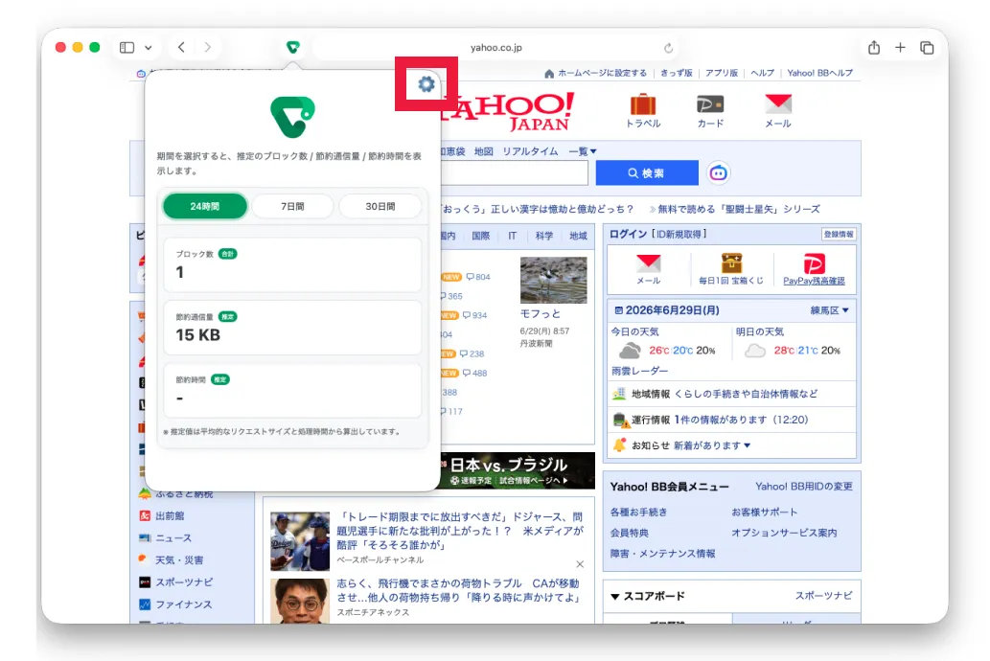Image resolution: width=990 pixels, height=661 pixels.
Task: Go forward with the forward arrow
Action: [x=208, y=47]
